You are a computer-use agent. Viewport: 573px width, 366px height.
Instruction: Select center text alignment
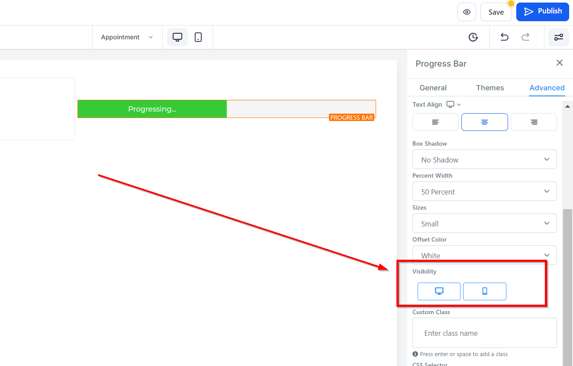tap(485, 122)
